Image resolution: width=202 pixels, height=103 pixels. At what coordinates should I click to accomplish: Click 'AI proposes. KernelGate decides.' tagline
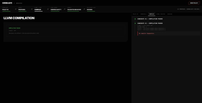tap(189, 9)
